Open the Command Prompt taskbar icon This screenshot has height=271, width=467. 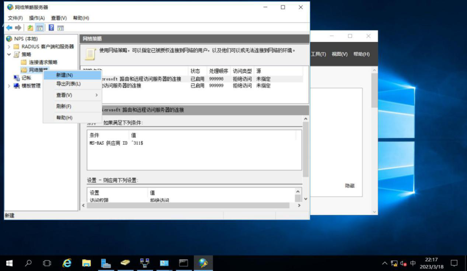(183, 263)
